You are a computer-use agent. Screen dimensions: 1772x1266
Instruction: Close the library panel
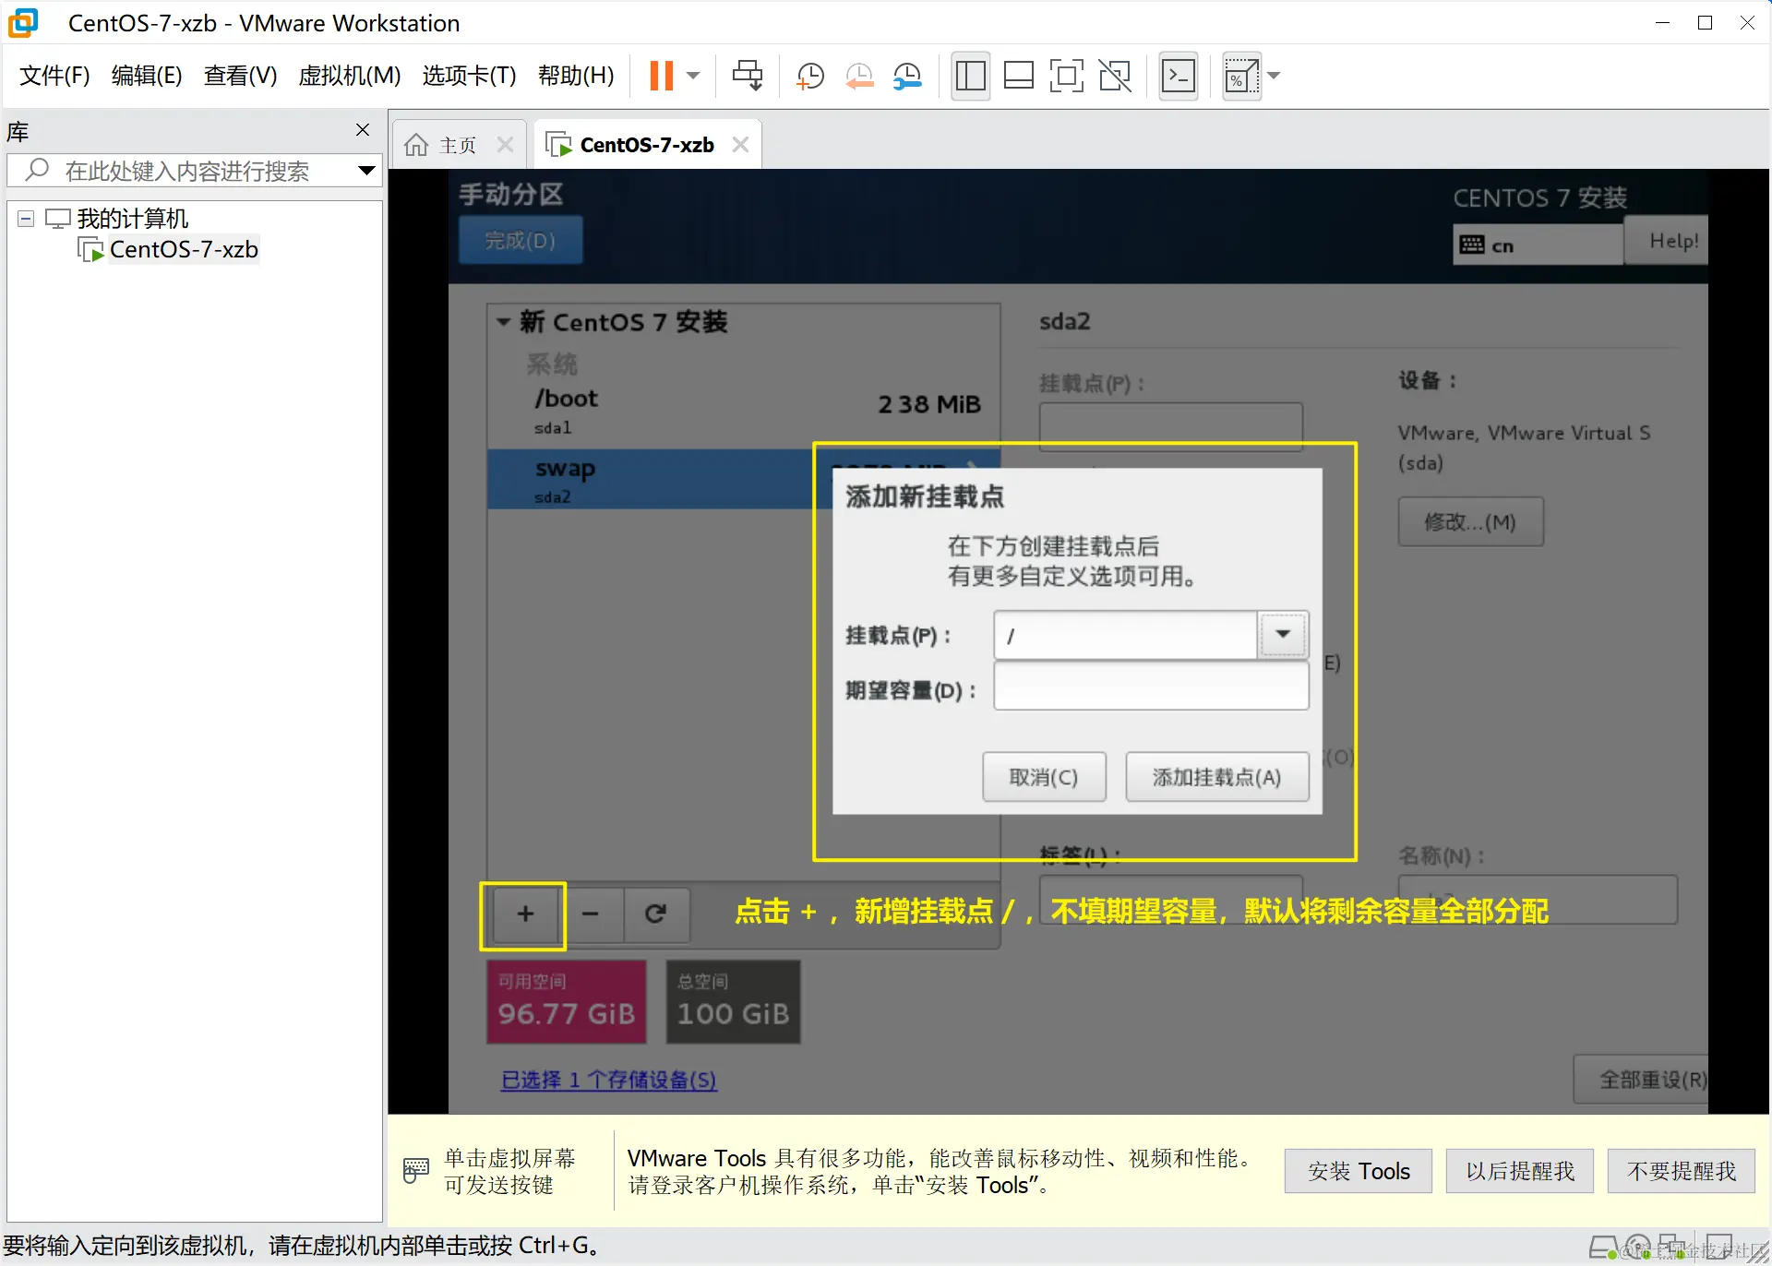363,130
